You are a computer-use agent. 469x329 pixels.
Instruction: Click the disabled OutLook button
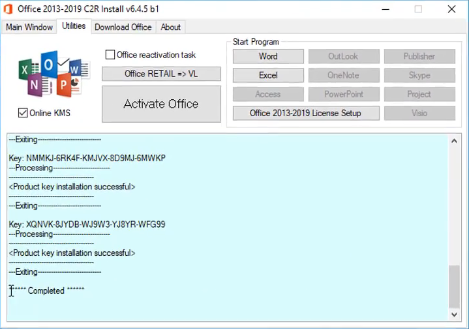344,56
